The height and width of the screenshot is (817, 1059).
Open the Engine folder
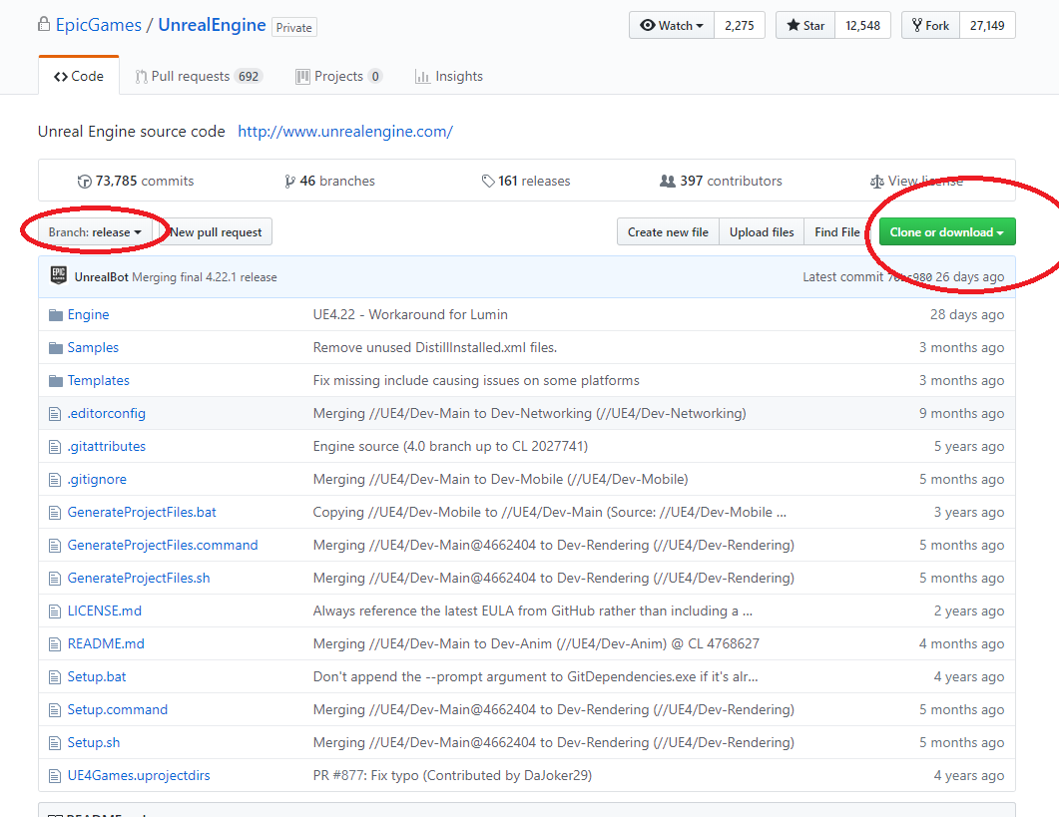pyautogui.click(x=88, y=314)
